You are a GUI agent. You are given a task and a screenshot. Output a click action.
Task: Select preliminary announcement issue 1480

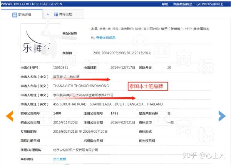57,113
